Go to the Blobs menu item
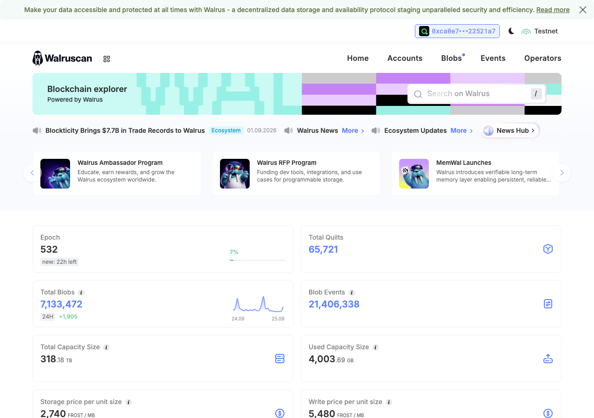 (x=452, y=58)
